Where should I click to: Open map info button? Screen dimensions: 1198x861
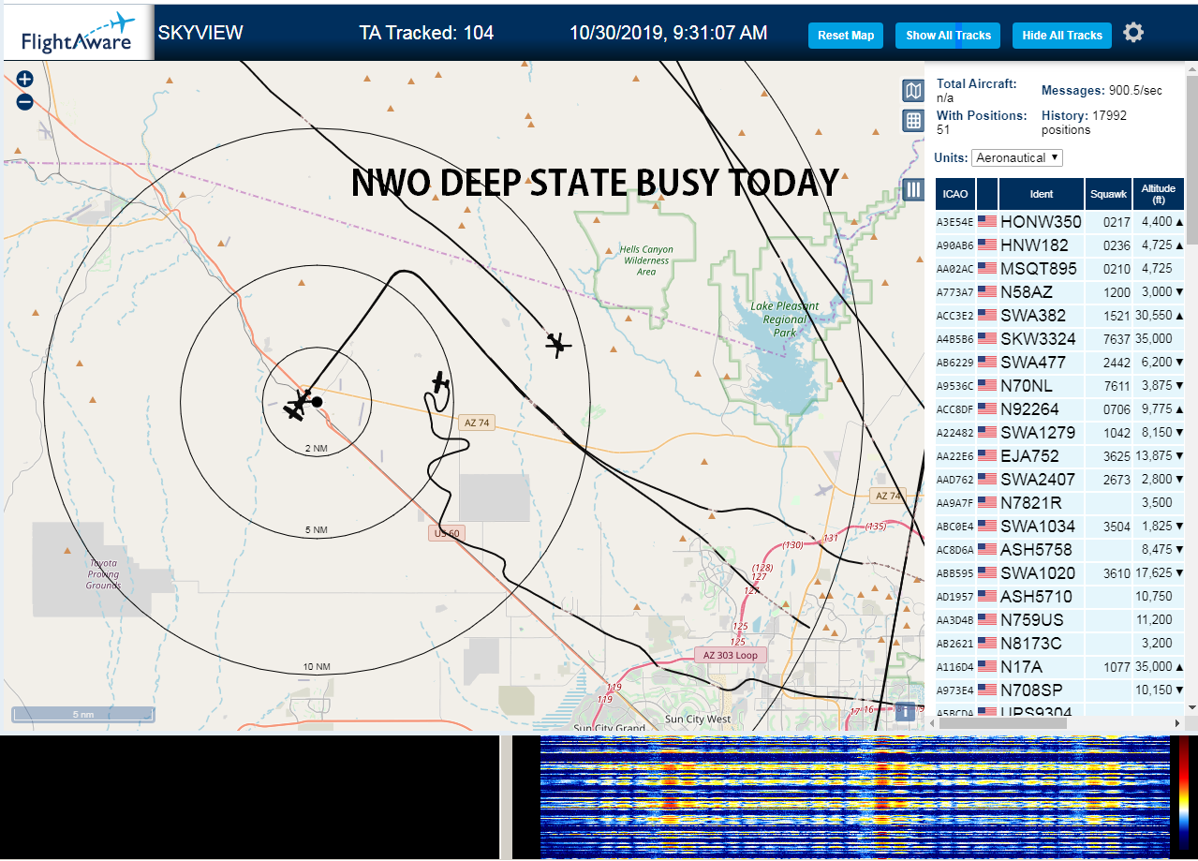click(x=904, y=711)
